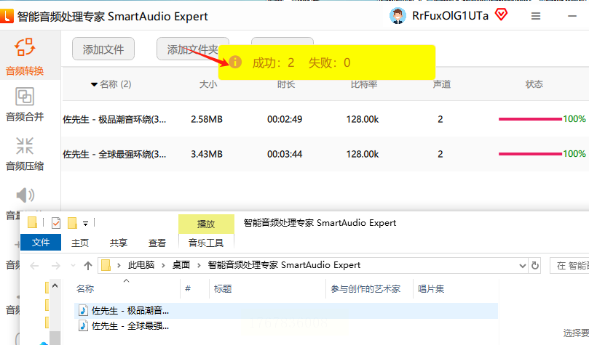Click the red VIP diamond badge

(501, 15)
